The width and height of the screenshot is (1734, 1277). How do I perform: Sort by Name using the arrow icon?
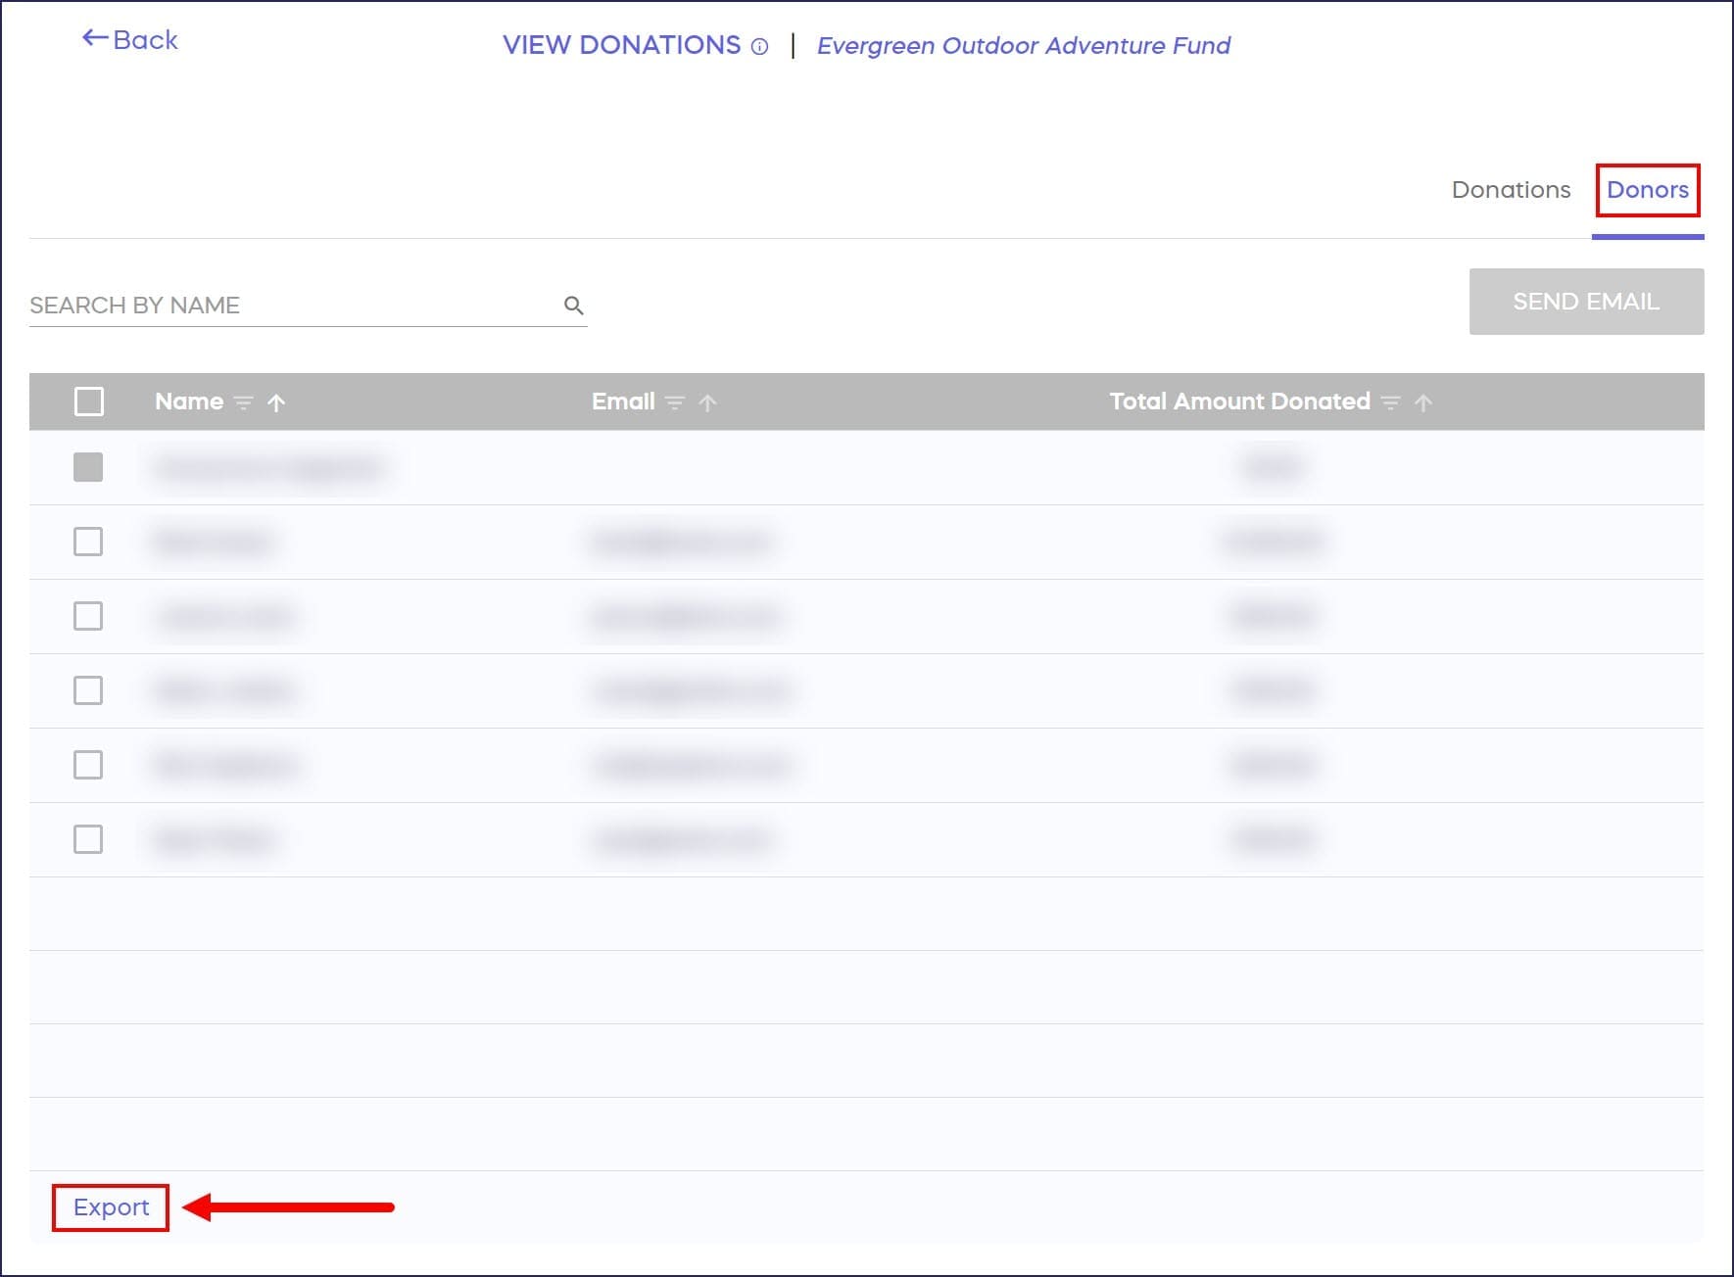click(x=276, y=402)
